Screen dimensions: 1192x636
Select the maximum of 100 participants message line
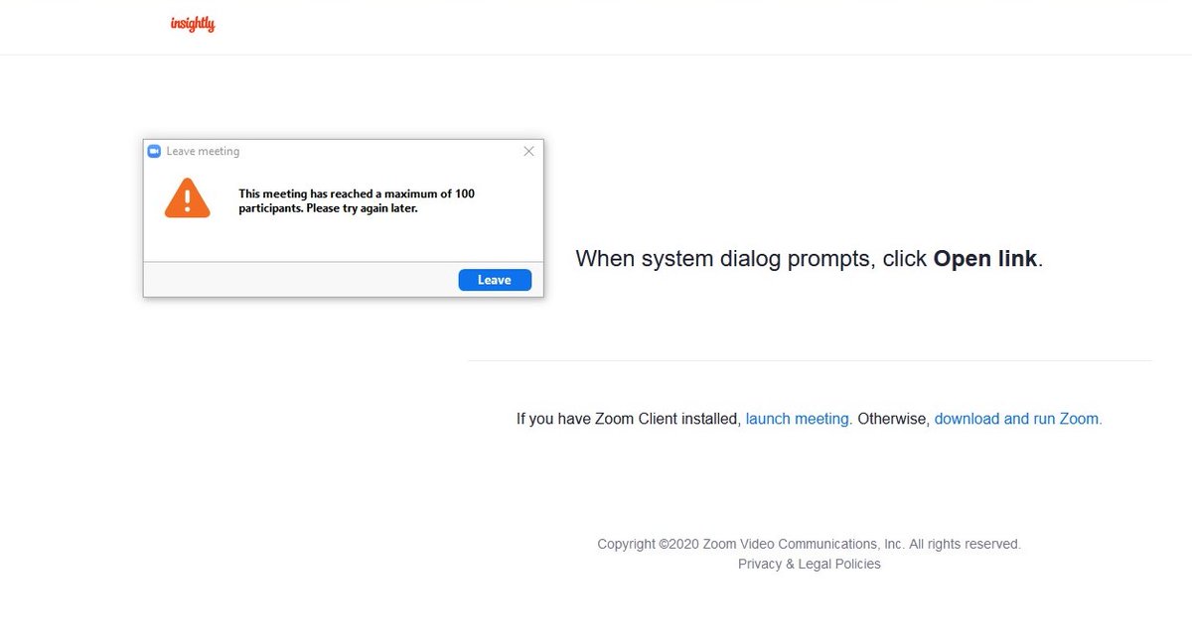357,193
